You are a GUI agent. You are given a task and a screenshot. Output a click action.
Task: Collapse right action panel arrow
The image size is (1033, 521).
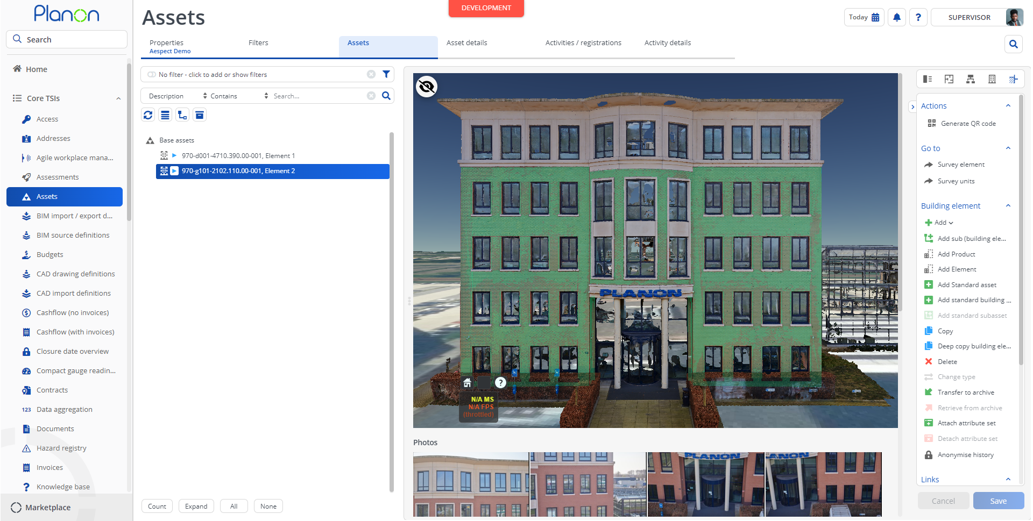click(912, 106)
